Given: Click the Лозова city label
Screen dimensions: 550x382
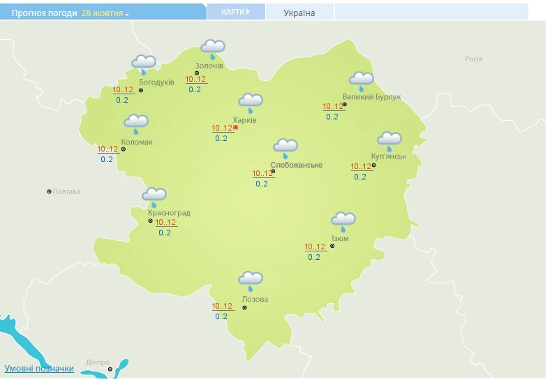Looking at the screenshot, I should pos(255,299).
